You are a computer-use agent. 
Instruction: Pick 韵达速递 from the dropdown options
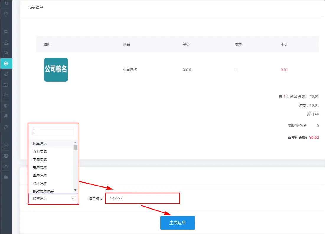pos(40,184)
